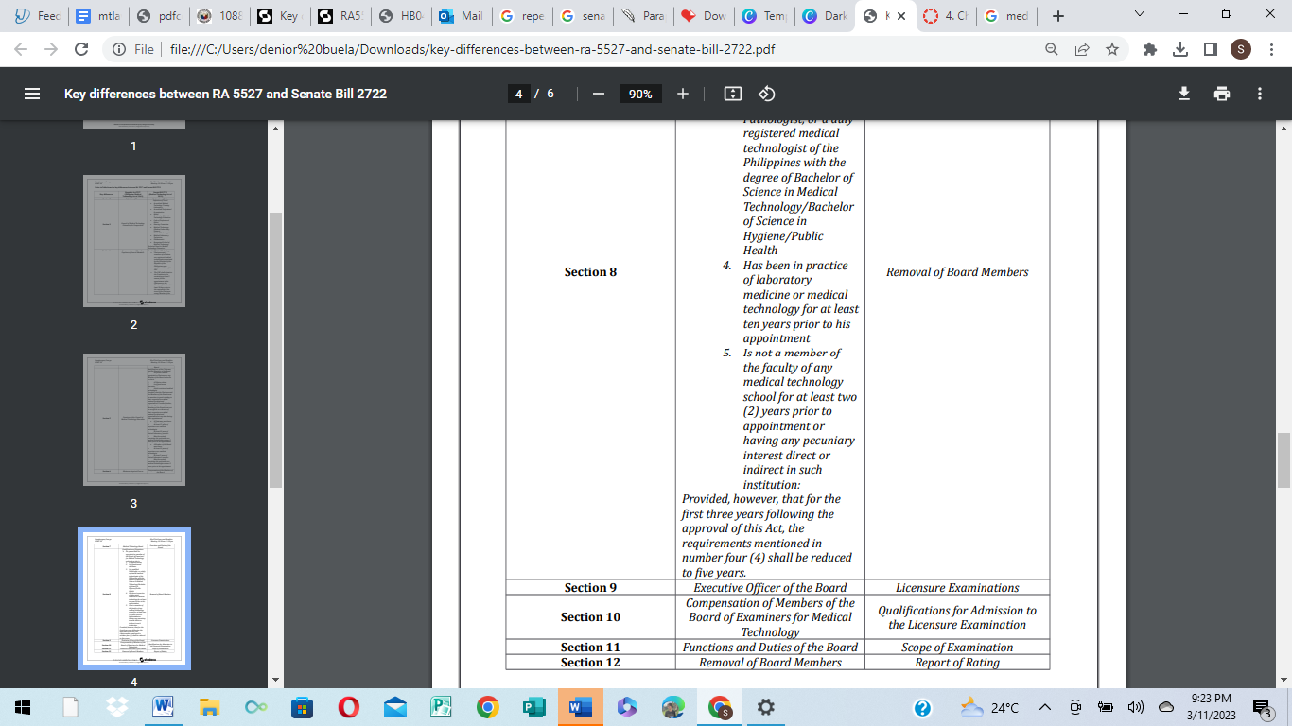Open the tab search dropdown arrow

tap(1139, 14)
